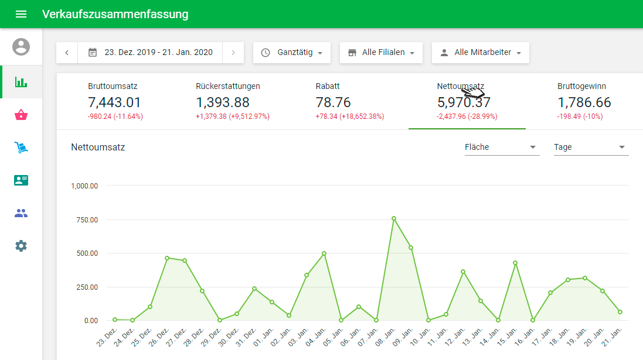Open the pink shopping basket section
Image resolution: width=643 pixels, height=360 pixels.
coord(21,115)
